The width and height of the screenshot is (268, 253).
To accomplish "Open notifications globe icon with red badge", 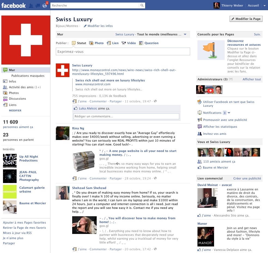I will [x=45, y=6].
